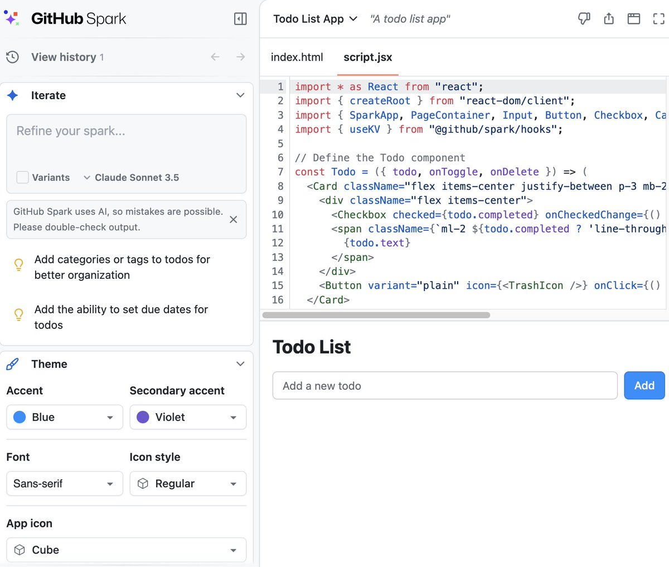Image resolution: width=669 pixels, height=567 pixels.
Task: Click the GitHub Spark sparkle logo
Action: 12,18
